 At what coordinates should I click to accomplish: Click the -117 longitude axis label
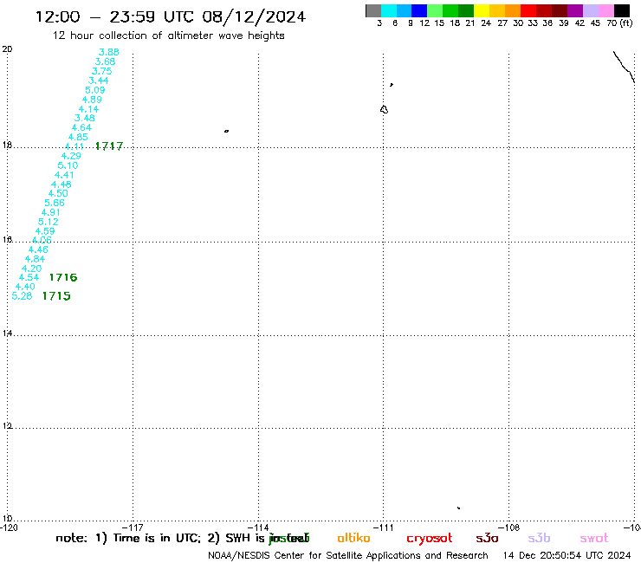click(x=133, y=527)
